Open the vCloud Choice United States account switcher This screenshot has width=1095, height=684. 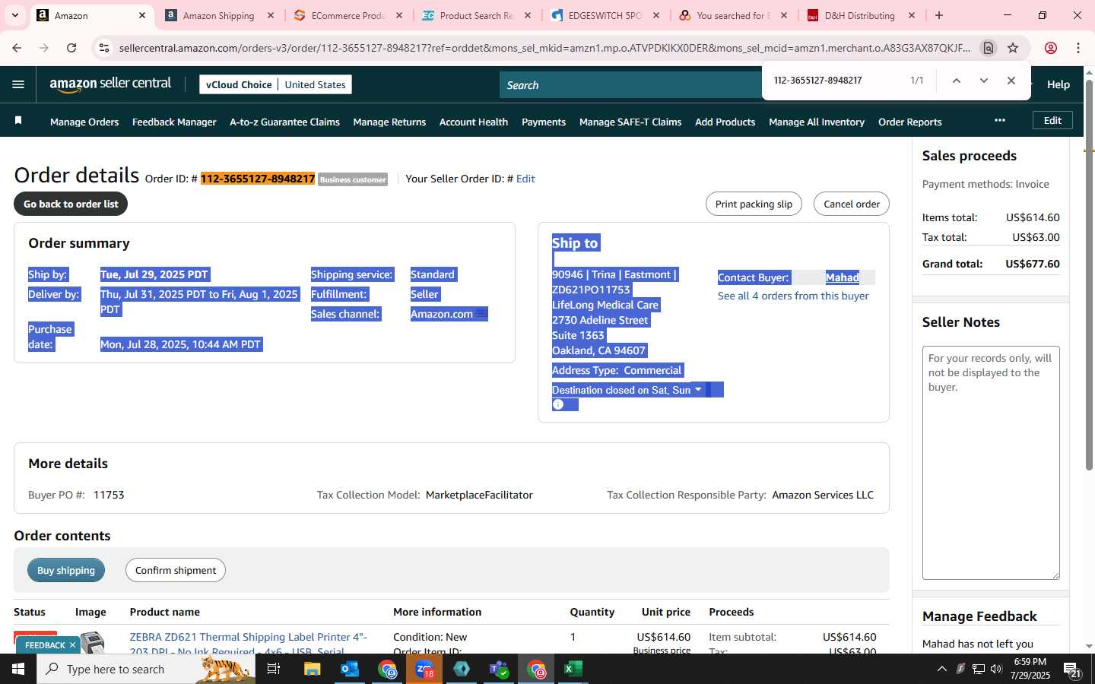pyautogui.click(x=276, y=84)
